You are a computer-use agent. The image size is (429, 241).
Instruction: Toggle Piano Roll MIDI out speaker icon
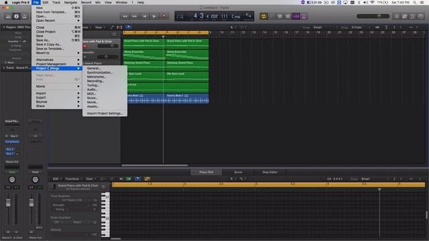coord(121,179)
